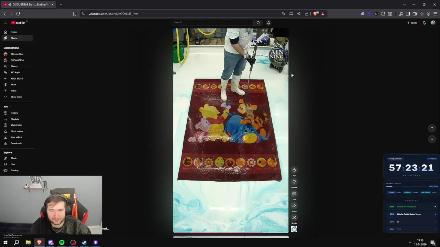Open a new browser tab
This screenshot has height=247, width=440.
[61, 4]
